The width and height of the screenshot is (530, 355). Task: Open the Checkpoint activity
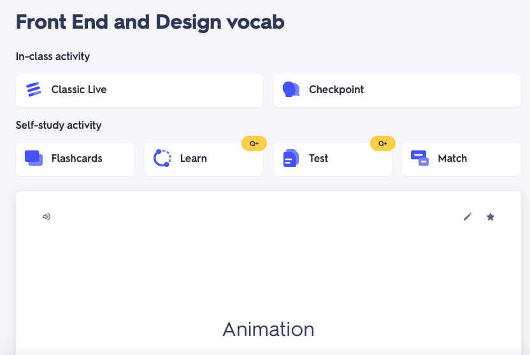pos(396,90)
